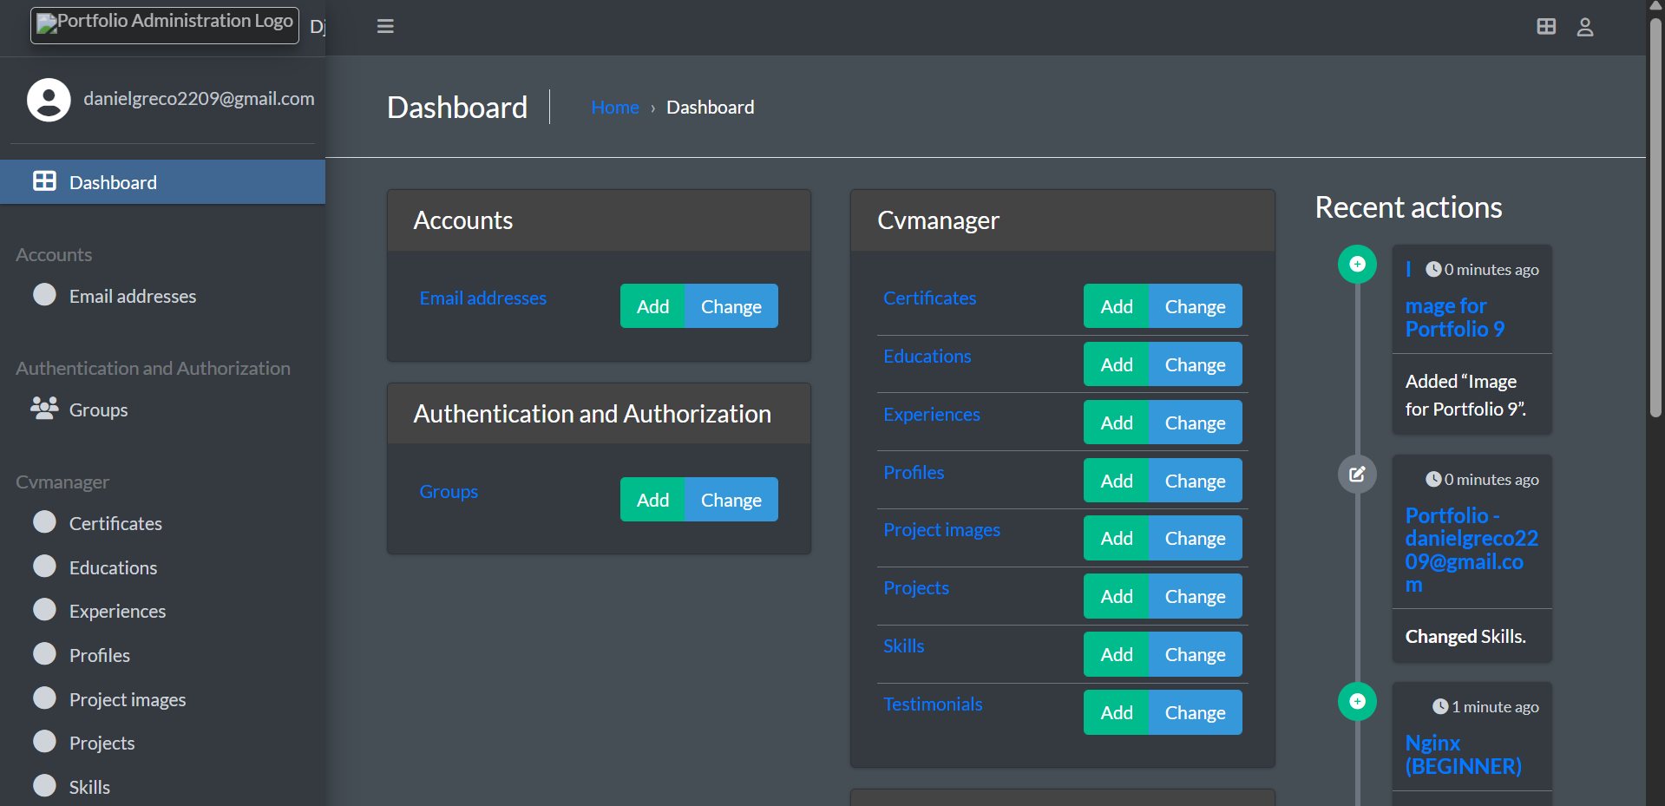Add a new Project

[1117, 596]
